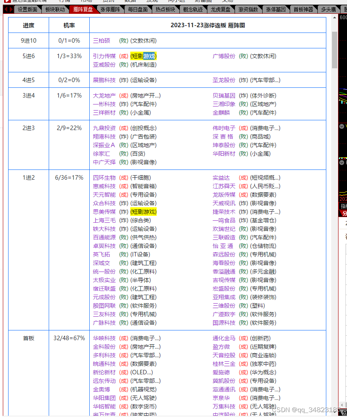Open stock link 亚威股份
This screenshot has height=417, width=347.
click(104, 65)
